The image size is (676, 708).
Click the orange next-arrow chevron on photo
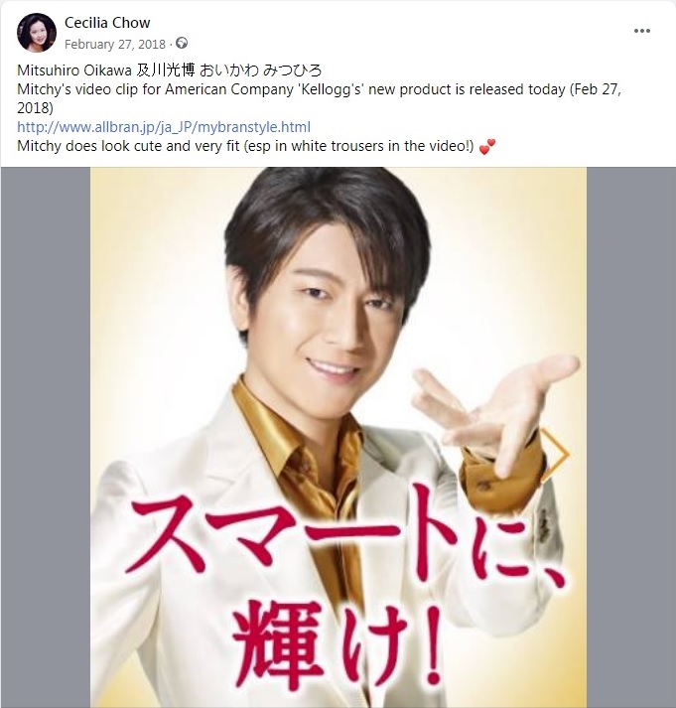point(557,455)
